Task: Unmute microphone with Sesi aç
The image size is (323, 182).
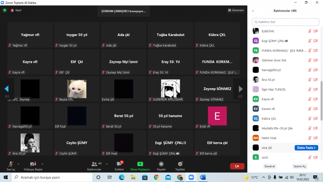Action: (x=11, y=164)
